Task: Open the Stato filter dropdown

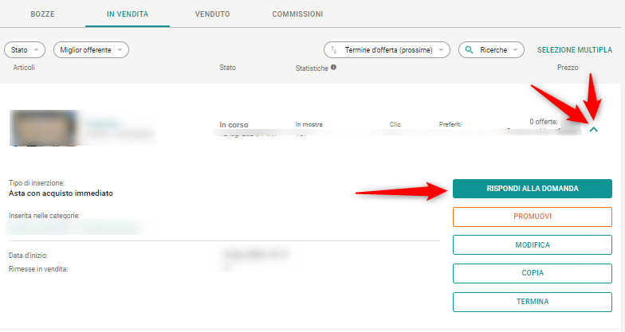Action: point(26,49)
